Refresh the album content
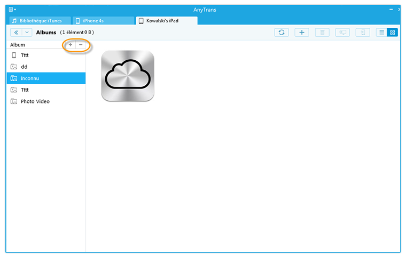This screenshot has width=406, height=258. (x=282, y=33)
